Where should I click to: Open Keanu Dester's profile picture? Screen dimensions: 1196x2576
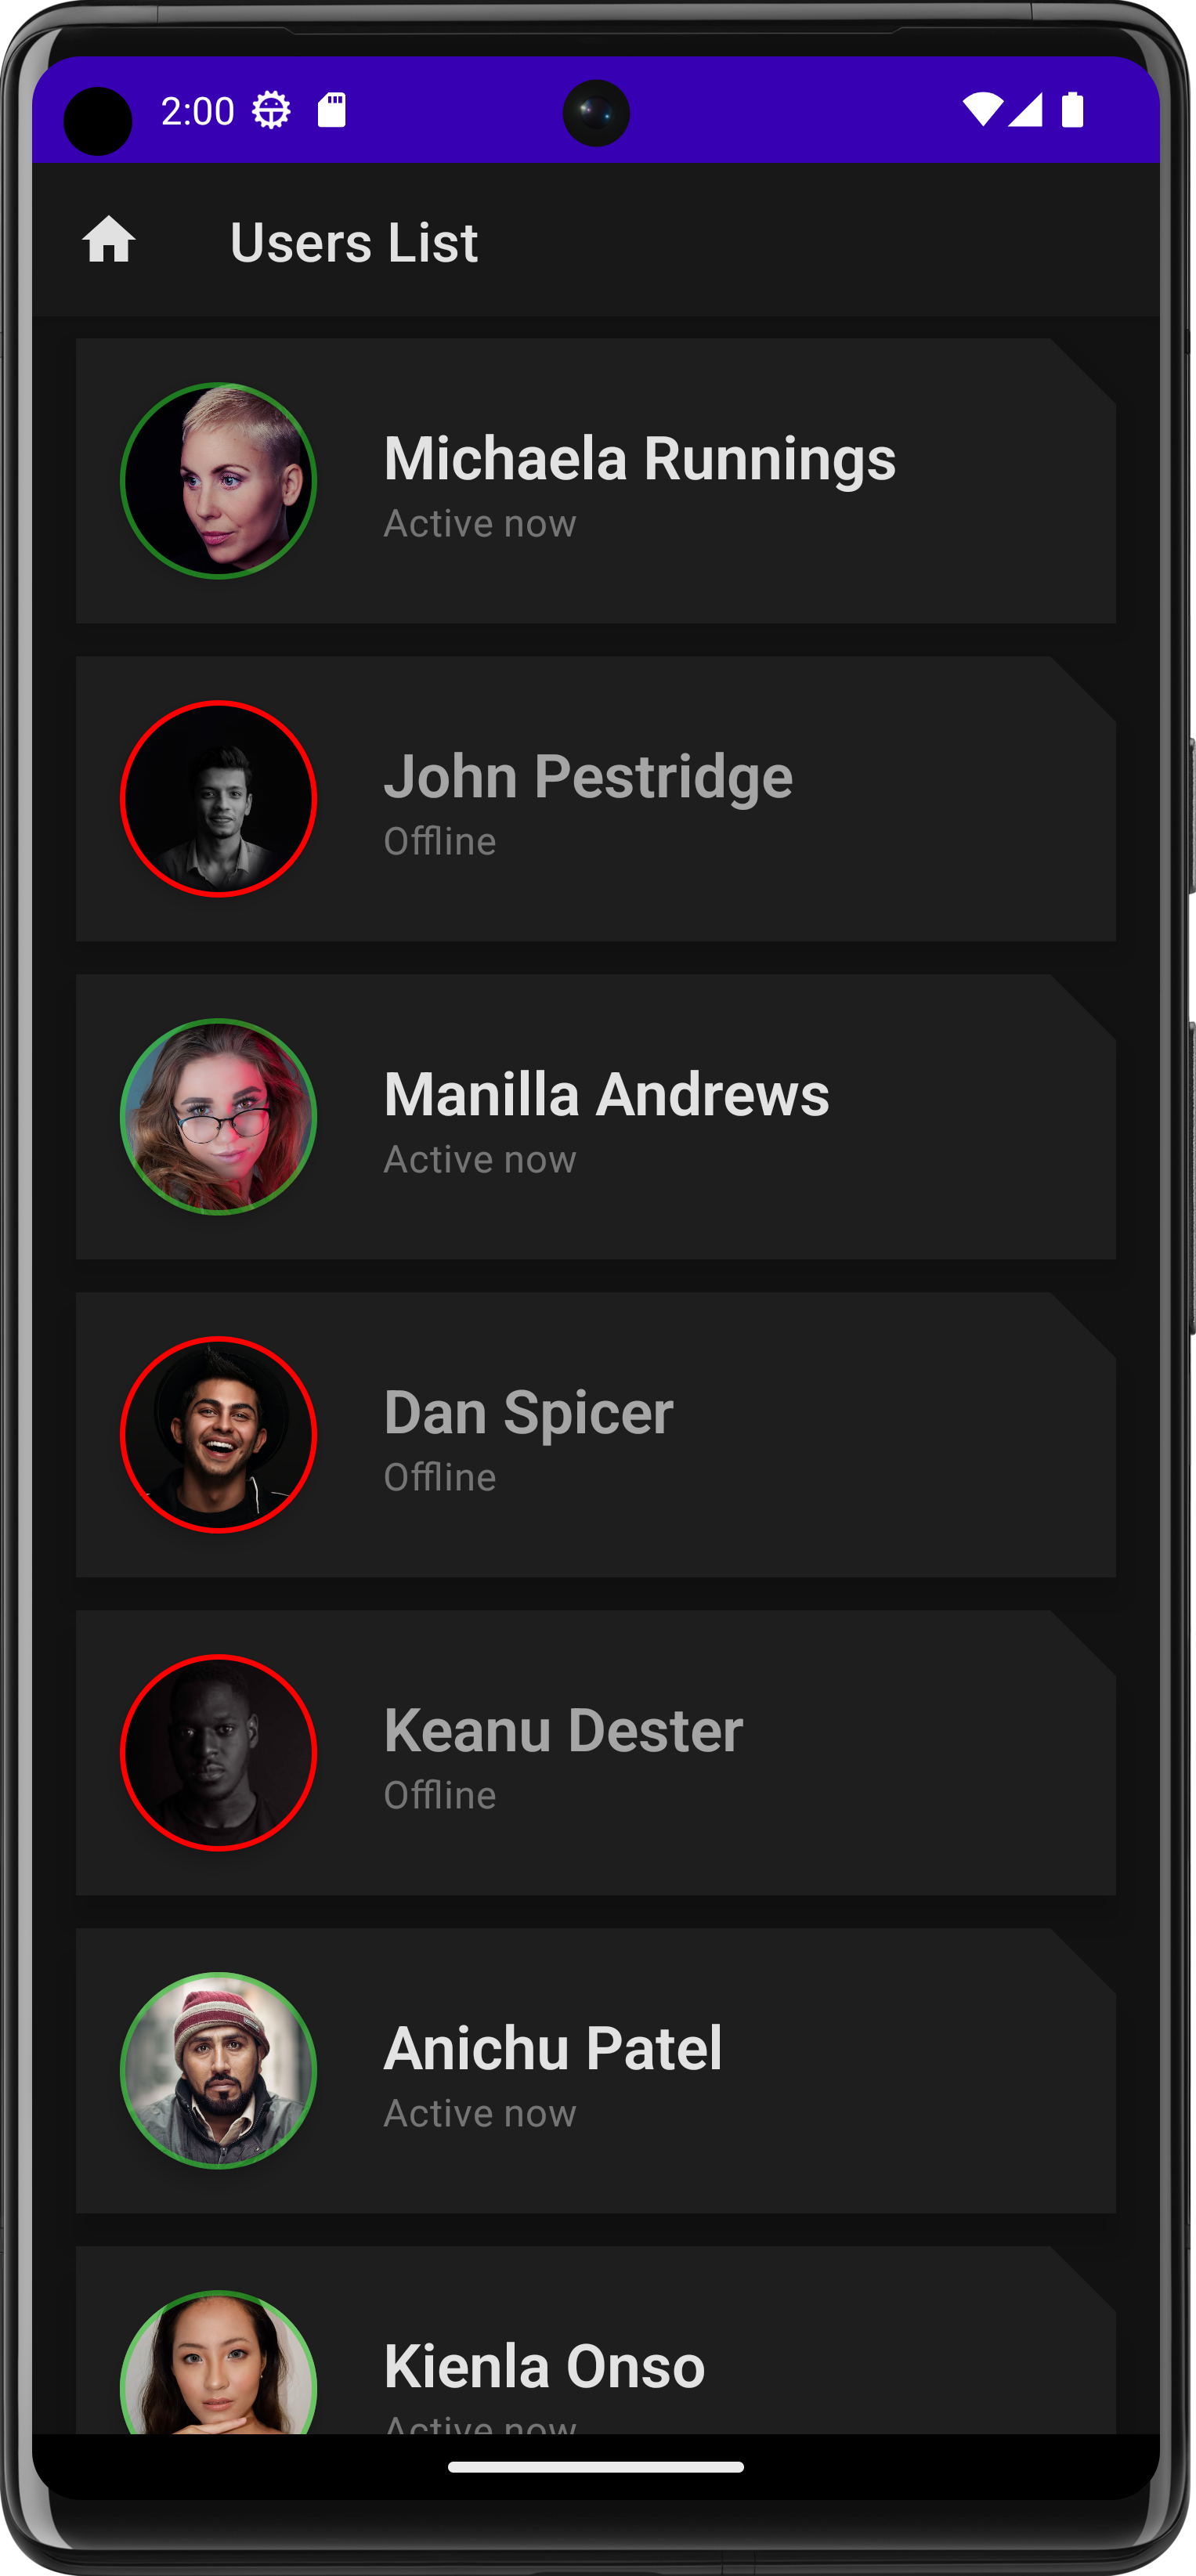coord(218,1752)
